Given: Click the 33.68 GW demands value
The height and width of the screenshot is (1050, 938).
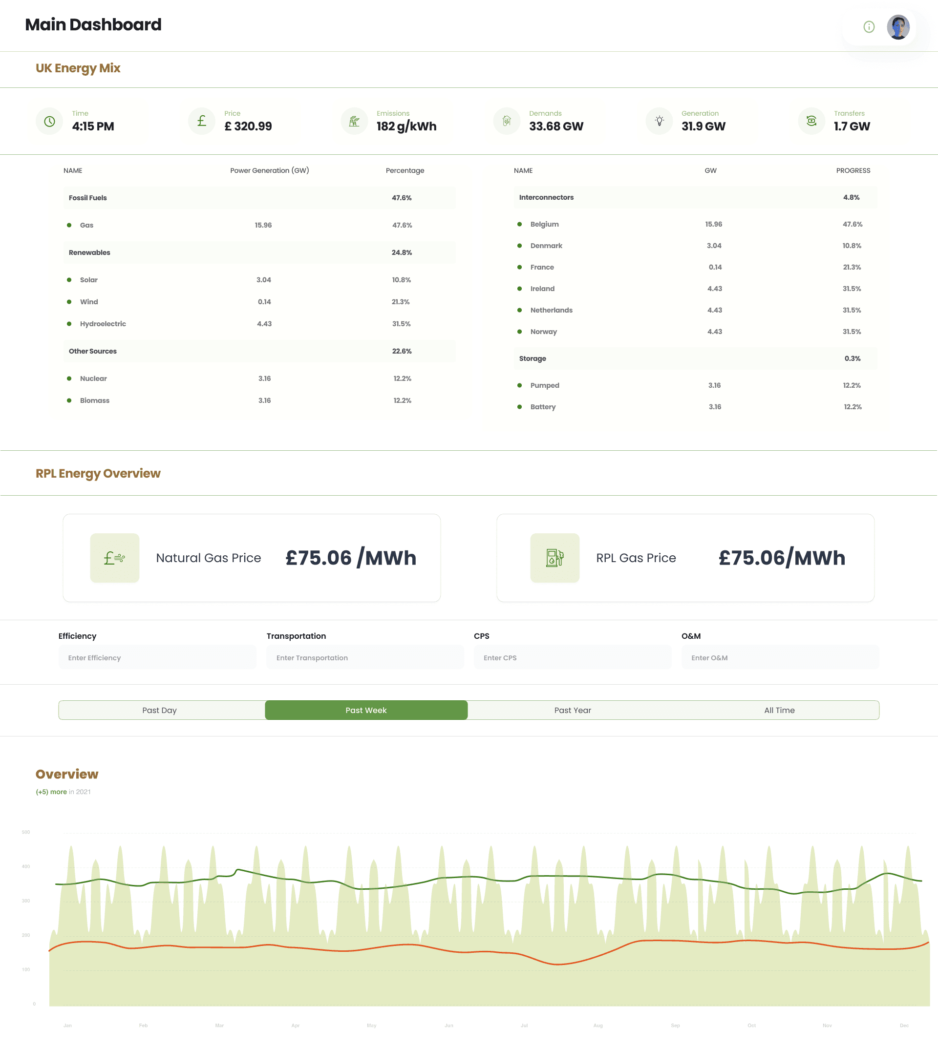Looking at the screenshot, I should 556,126.
